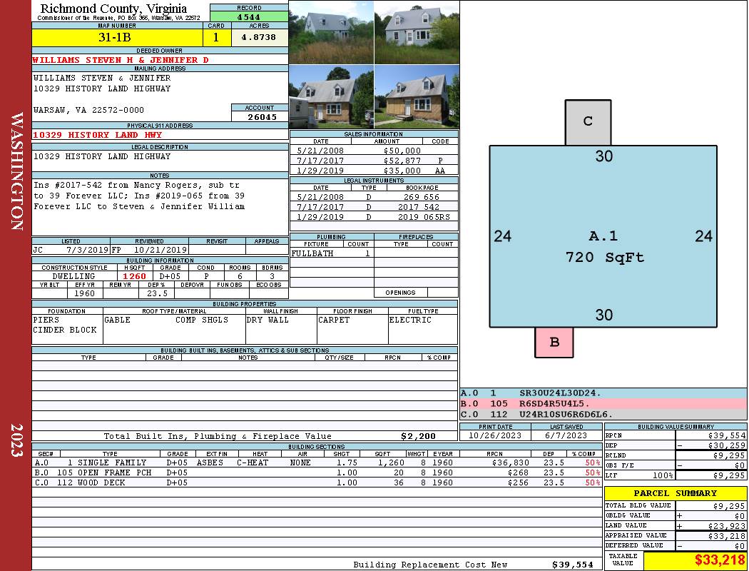Screen dimensions: 749x571
Task: Click FULLBATH plumbing fixture row
Action: pyautogui.click(x=332, y=253)
